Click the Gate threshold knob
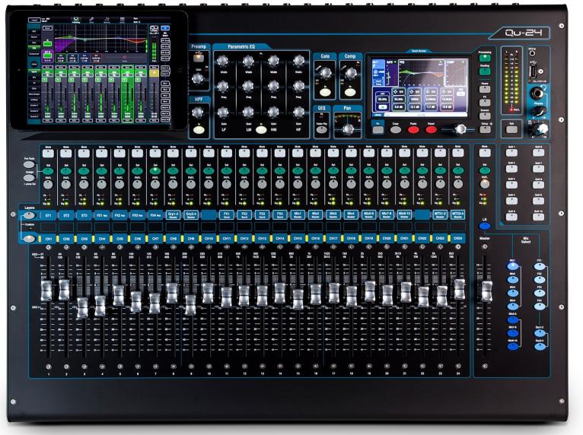This screenshot has width=583, height=435. (x=326, y=72)
